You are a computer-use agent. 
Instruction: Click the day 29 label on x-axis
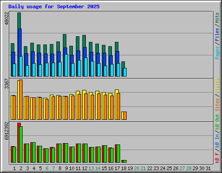pos(195,168)
